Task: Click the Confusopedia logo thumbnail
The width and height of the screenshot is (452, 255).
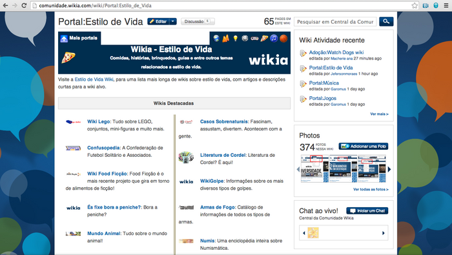Action: click(73, 148)
